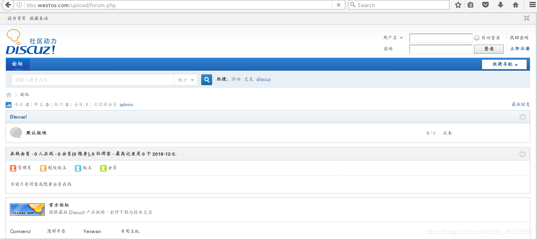537x239 pixels.
Task: Click the blue search magnifier button
Action: pyautogui.click(x=207, y=80)
